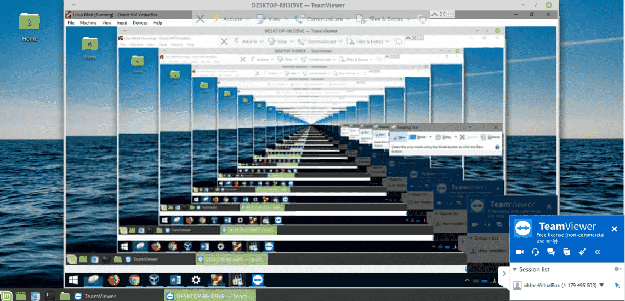This screenshot has width=625, height=301.
Task: Click blue remote control cursor icon next to viktor-VirtualBox
Action: [617, 286]
